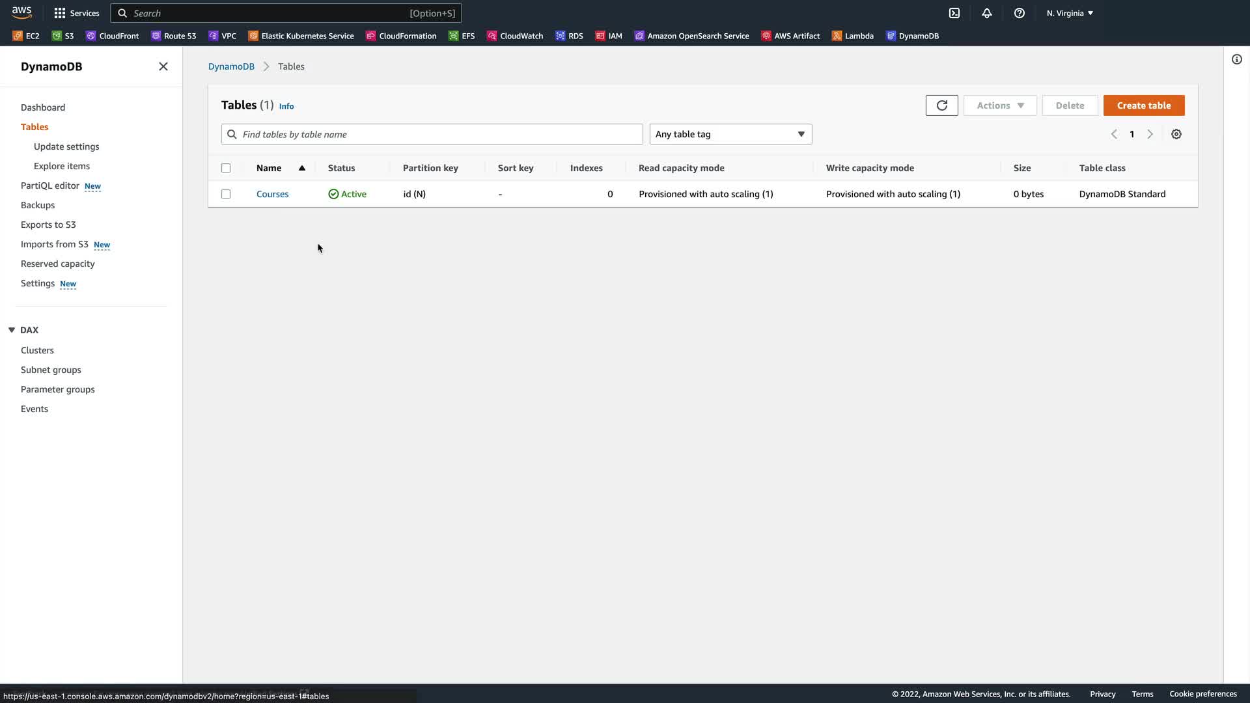
Task: Open table preferences gear icon
Action: click(x=1176, y=134)
